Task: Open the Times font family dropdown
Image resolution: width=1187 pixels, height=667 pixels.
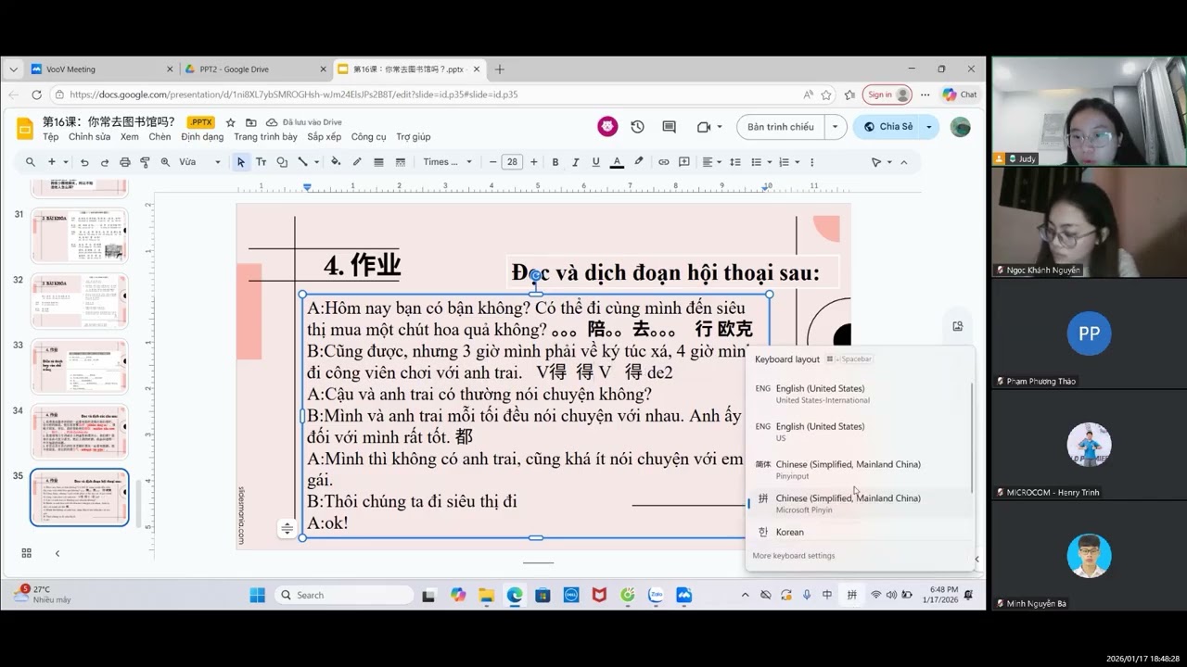Action: tap(448, 162)
